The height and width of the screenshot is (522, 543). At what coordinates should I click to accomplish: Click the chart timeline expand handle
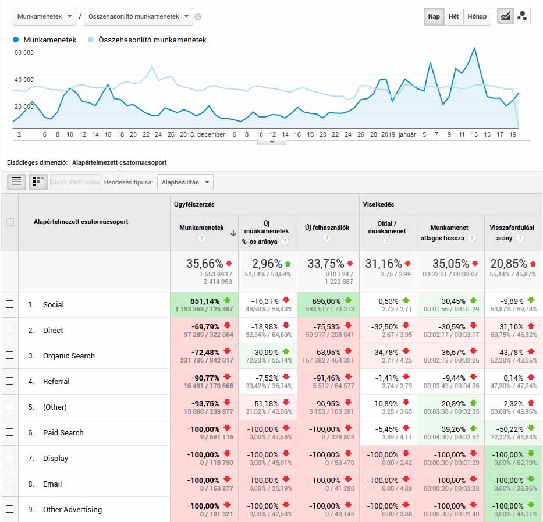[271, 142]
